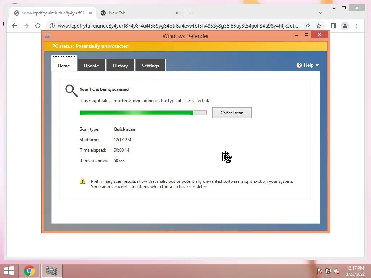371x278 pixels.
Task: Close the lcpdfrytuireiuriue tab
Action: [x=90, y=13]
